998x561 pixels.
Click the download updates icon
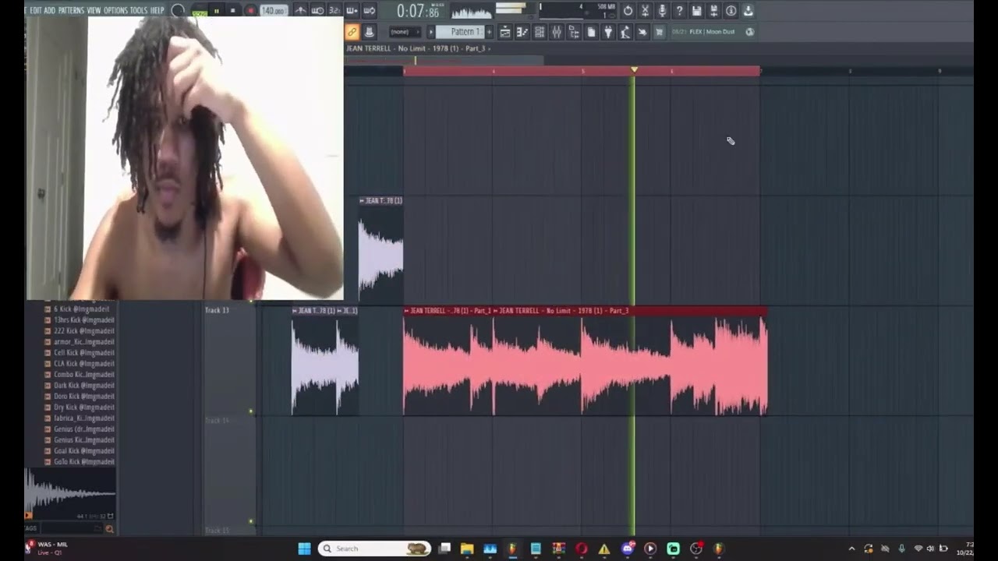tap(748, 11)
